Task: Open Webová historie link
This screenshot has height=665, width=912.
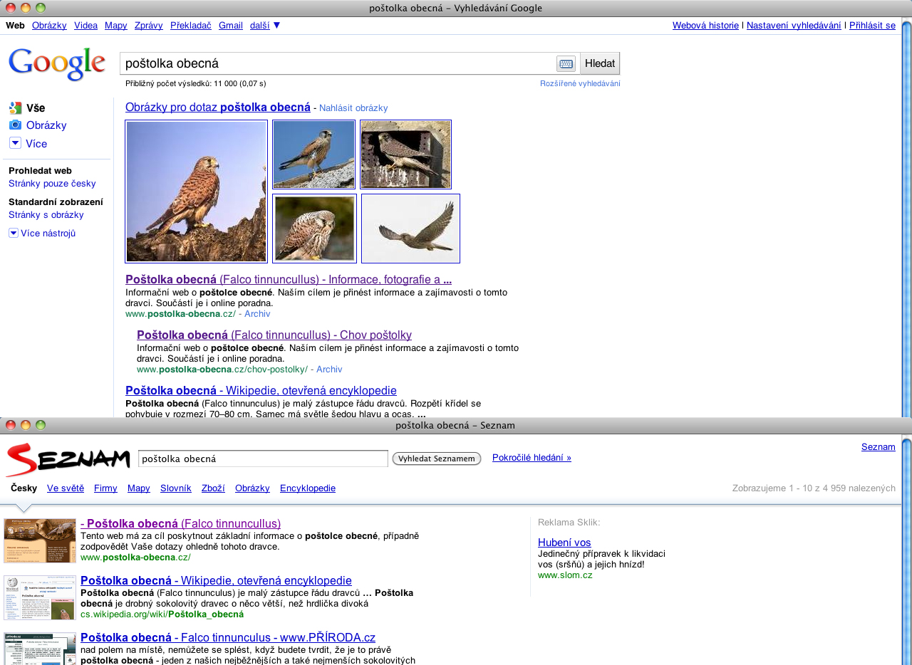Action: point(705,25)
